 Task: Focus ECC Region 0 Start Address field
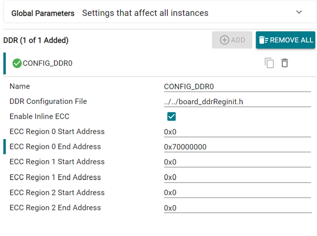pos(230,132)
